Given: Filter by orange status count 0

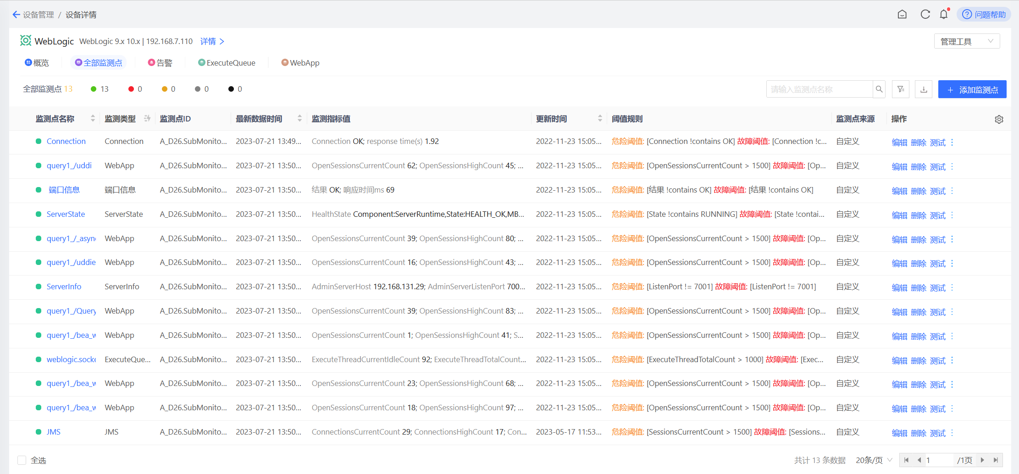Looking at the screenshot, I should [x=168, y=89].
